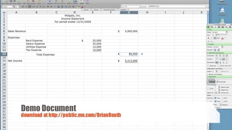Select the Net Income value 5,413,000
The height and width of the screenshot is (130, 232).
pyautogui.click(x=129, y=61)
